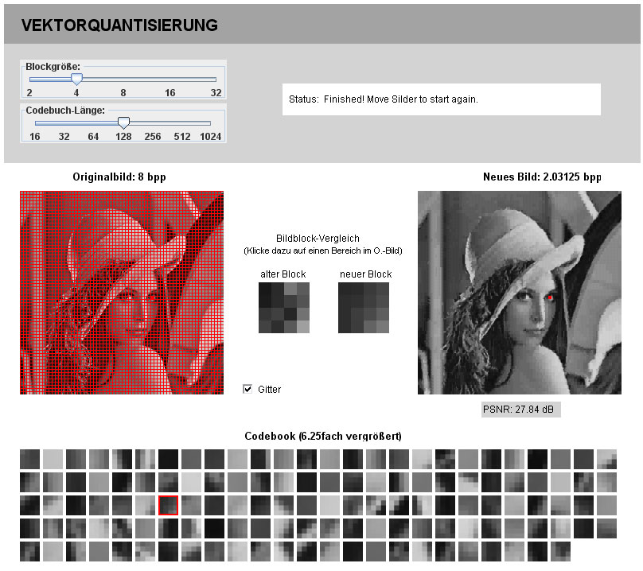The image size is (643, 571).
Task: Click the '2' tick label under Blockgröße
Action: pos(29,93)
